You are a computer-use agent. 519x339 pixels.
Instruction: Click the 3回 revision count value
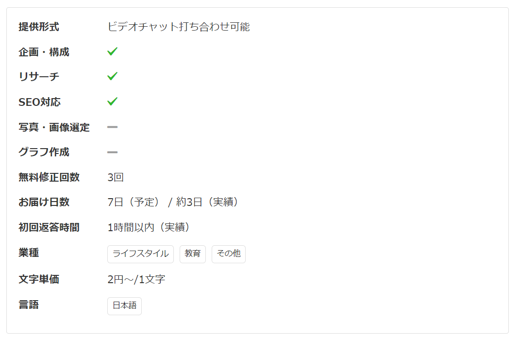116,177
